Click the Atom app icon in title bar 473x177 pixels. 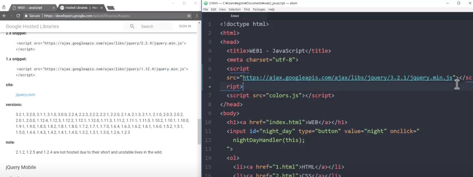tap(206, 3)
